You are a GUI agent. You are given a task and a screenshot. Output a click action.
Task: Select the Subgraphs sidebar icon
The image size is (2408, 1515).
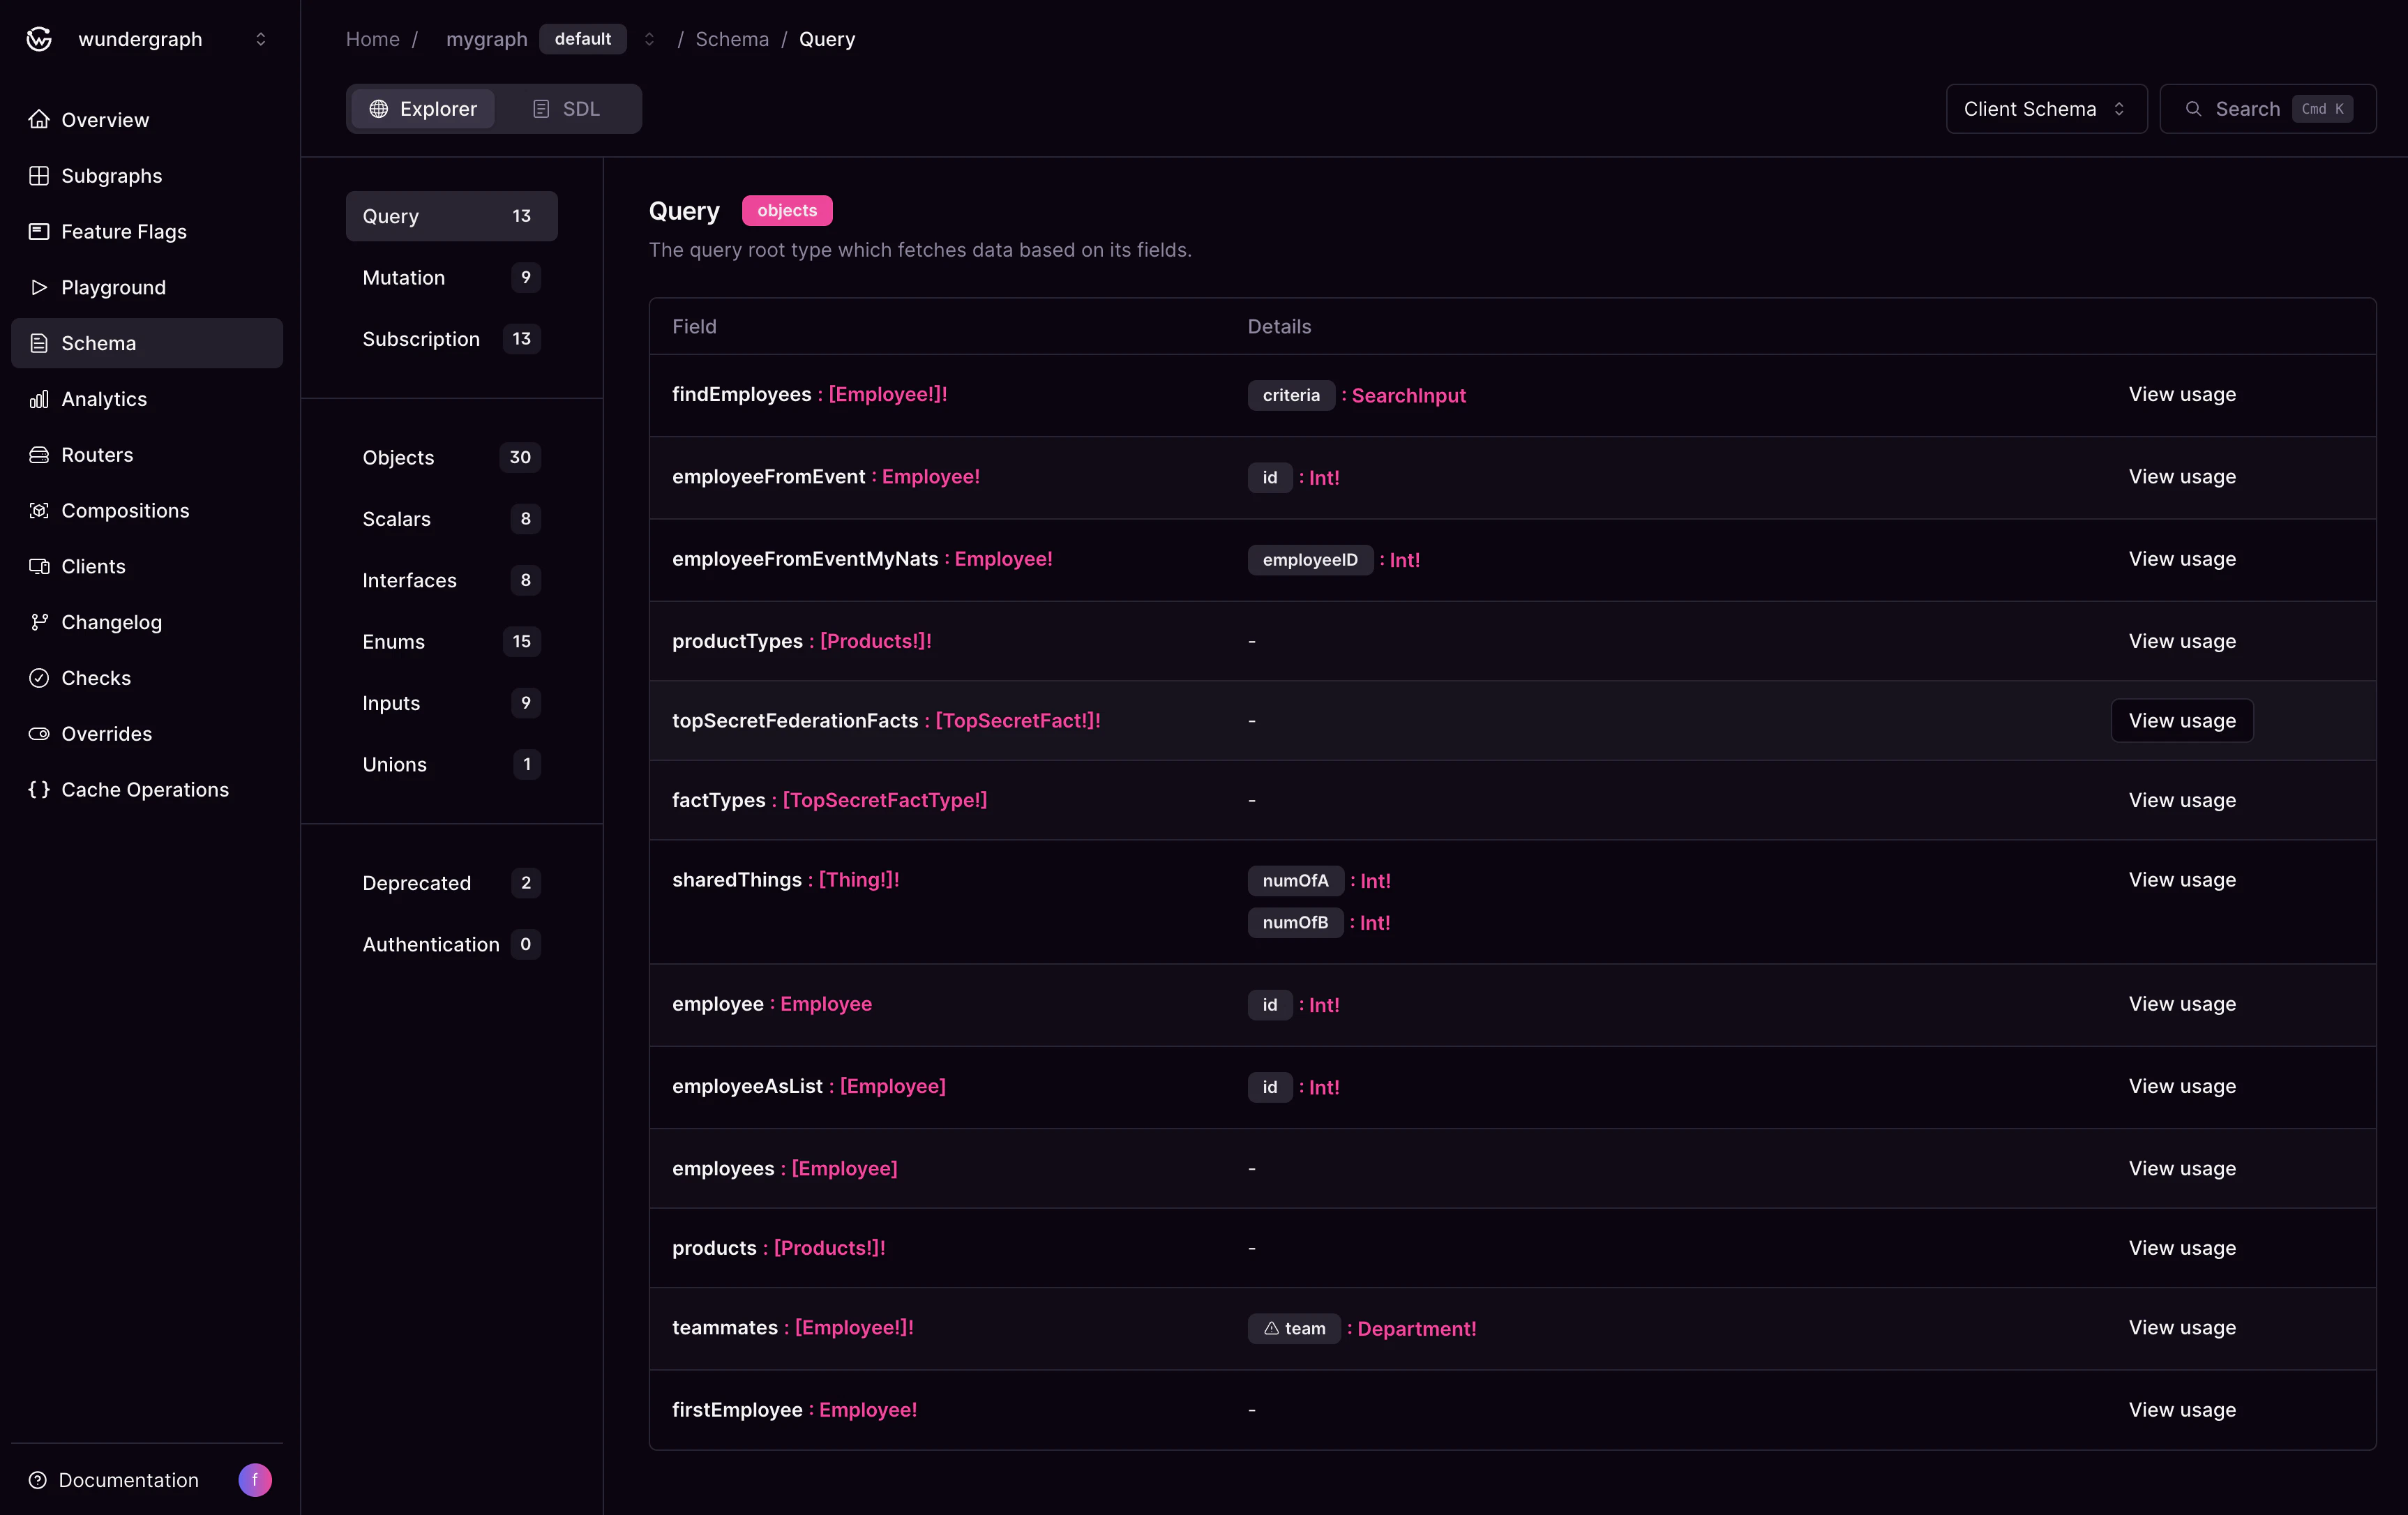39,175
